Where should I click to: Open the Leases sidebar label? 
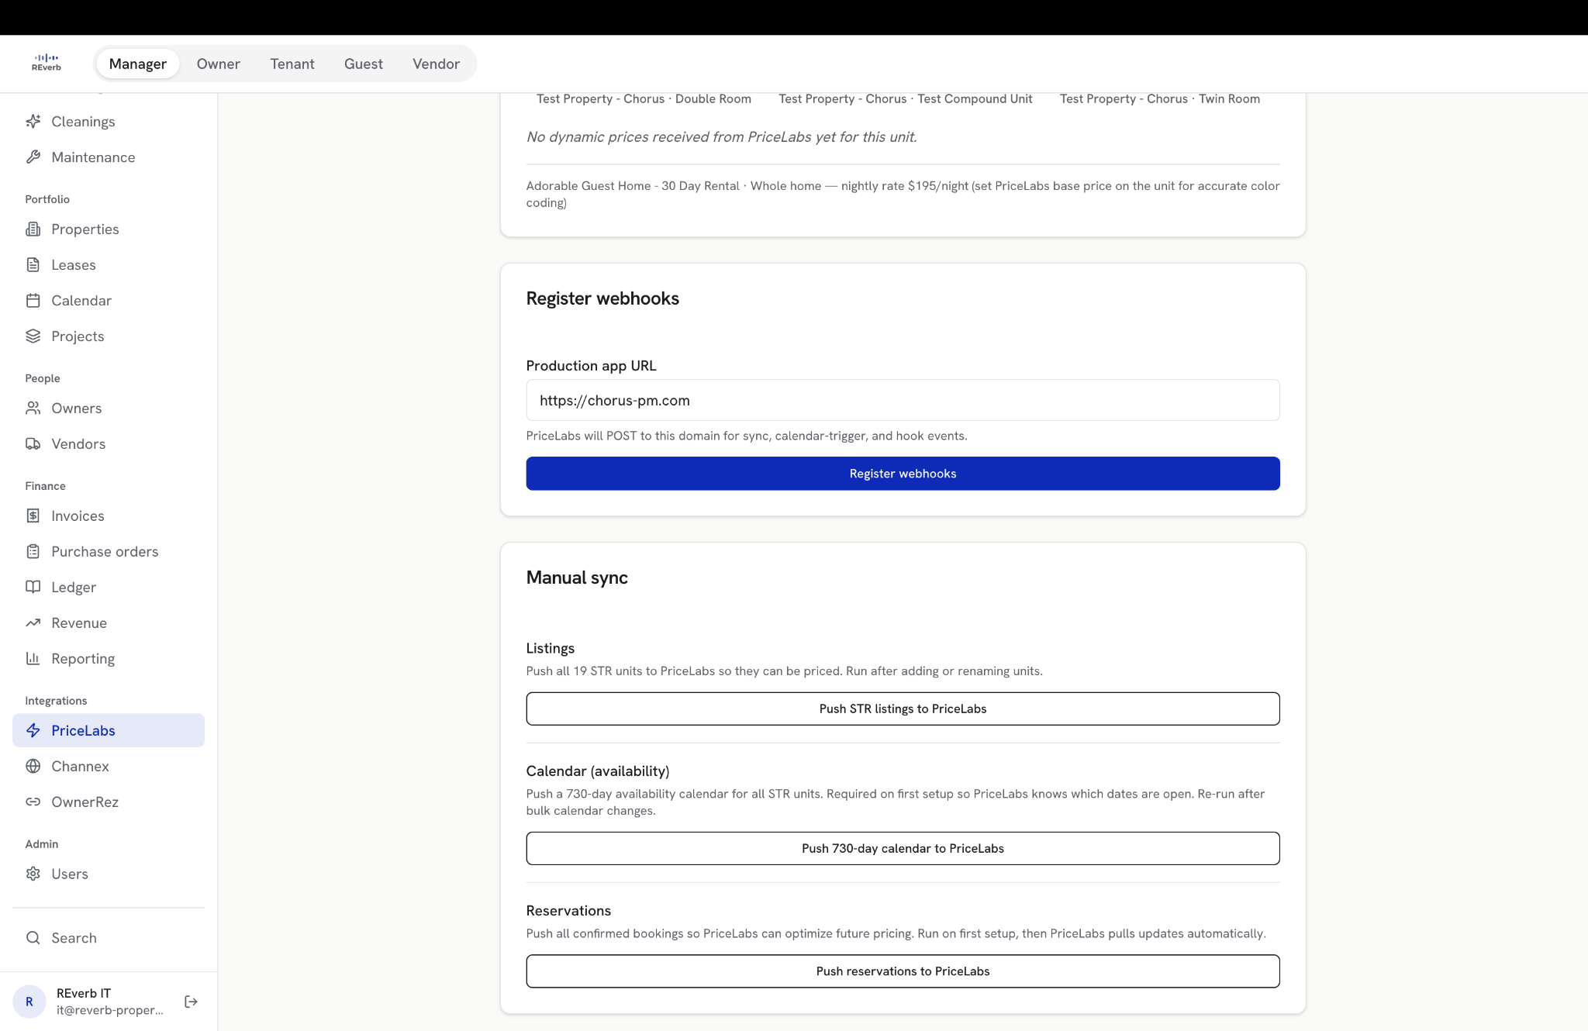[x=74, y=265]
